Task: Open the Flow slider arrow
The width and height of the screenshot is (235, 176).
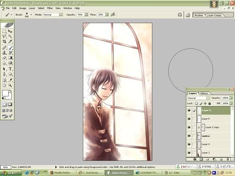Action: point(107,15)
